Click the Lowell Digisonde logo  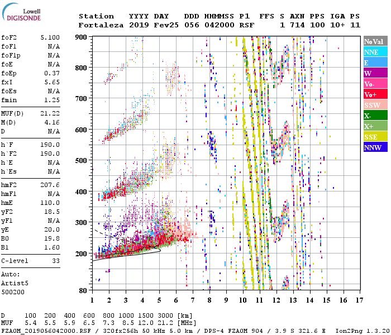point(21,13)
